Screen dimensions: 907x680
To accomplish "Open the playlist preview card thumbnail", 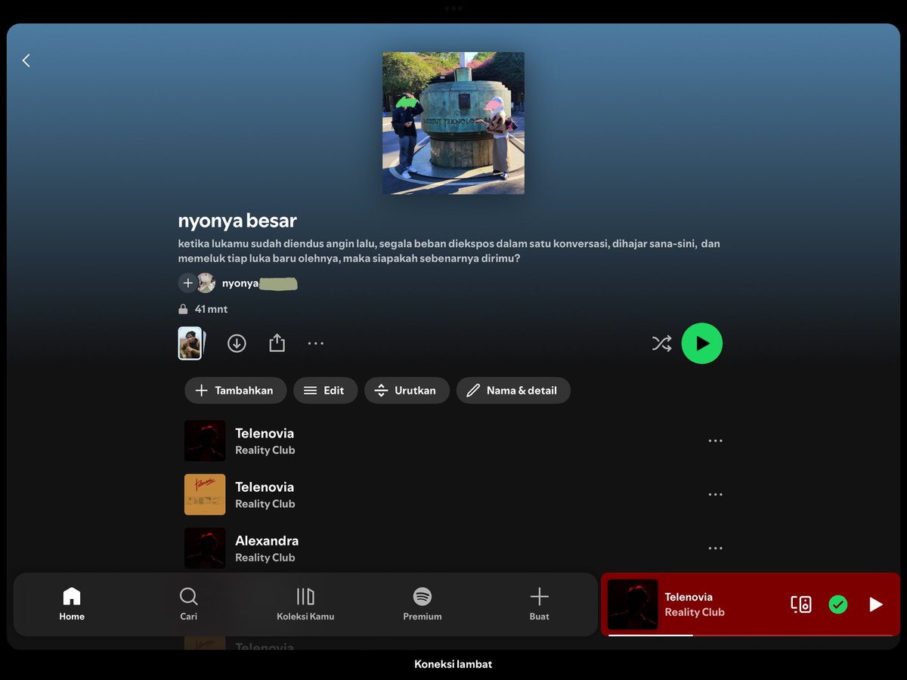I will pos(190,343).
